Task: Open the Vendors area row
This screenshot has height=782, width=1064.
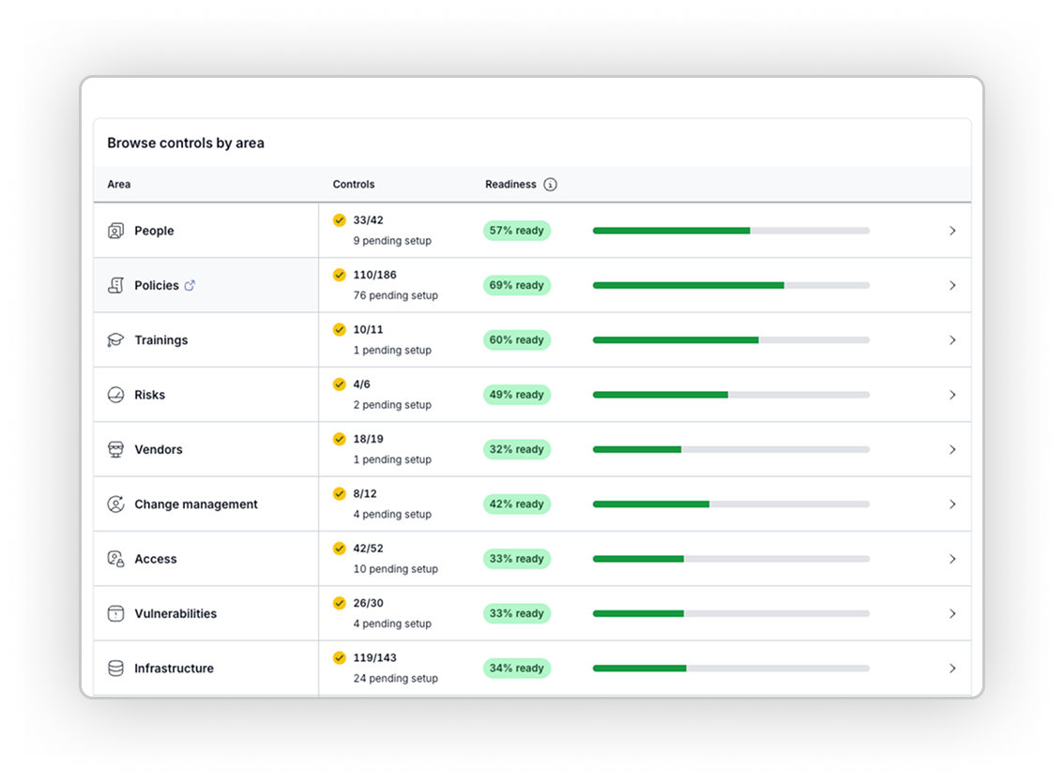Action: coord(159,449)
